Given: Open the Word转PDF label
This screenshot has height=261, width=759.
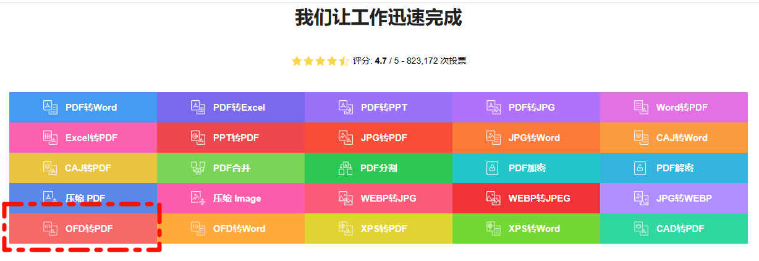Looking at the screenshot, I should [682, 107].
